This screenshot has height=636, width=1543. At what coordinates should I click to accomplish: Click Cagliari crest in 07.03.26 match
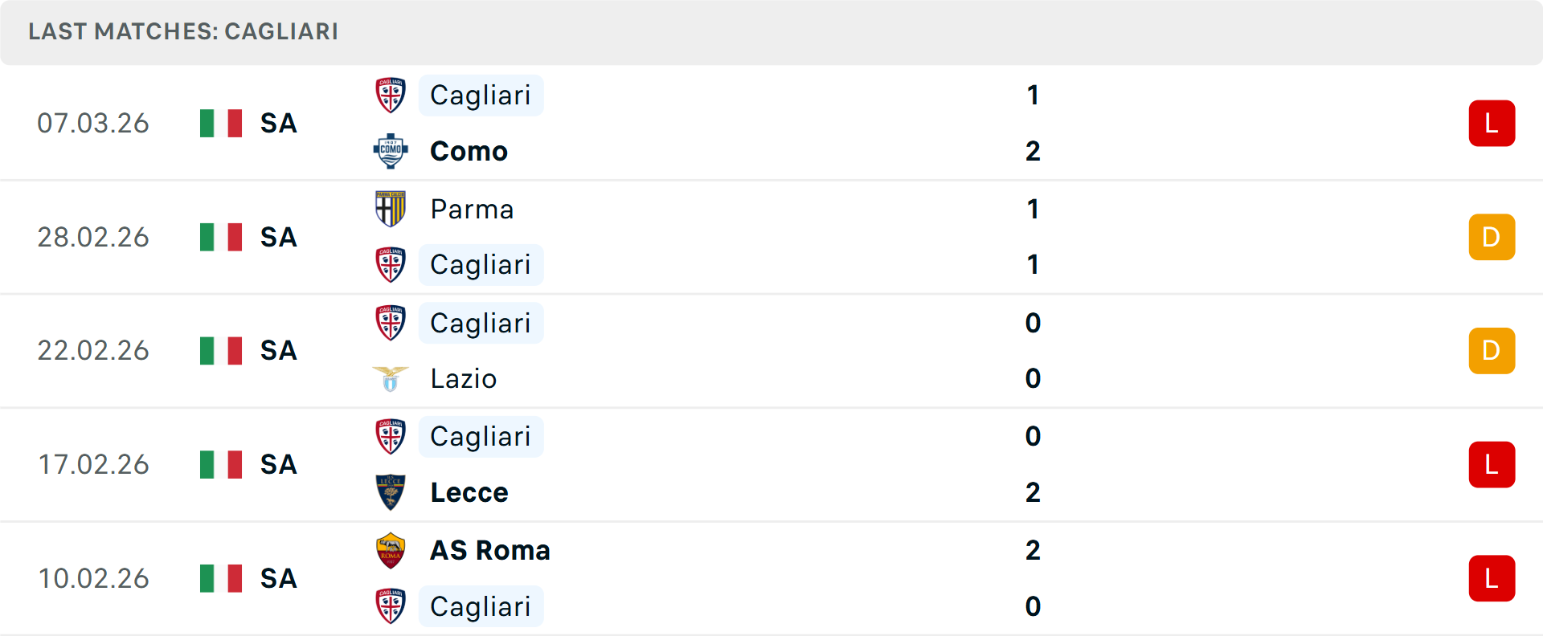[391, 96]
